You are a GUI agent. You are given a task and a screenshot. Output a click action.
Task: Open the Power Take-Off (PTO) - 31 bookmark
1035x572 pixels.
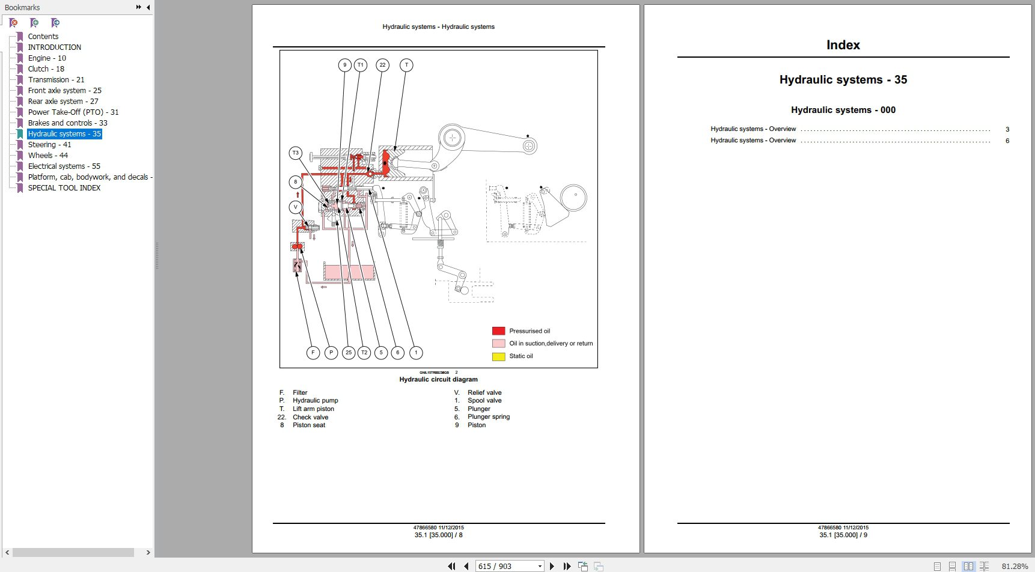(73, 112)
